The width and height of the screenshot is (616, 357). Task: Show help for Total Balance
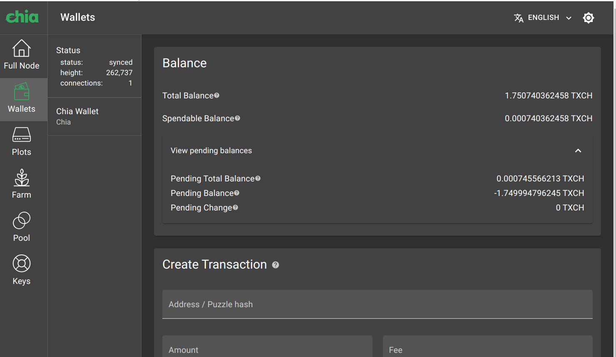click(x=217, y=95)
